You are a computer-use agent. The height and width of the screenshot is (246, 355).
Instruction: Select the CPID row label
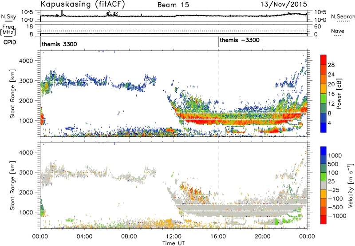tap(10, 42)
